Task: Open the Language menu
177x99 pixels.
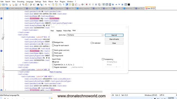Action: pos(30,2)
